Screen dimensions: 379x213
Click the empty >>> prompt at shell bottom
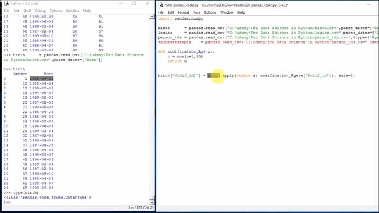tap(7, 202)
